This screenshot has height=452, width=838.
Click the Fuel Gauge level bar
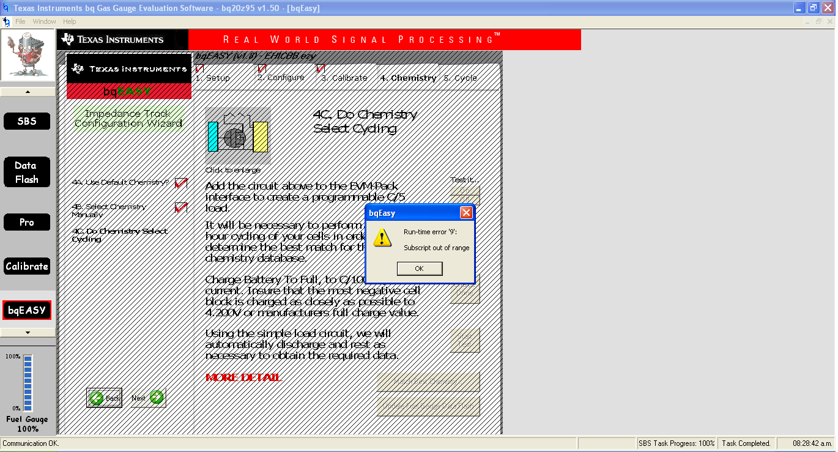(x=28, y=383)
